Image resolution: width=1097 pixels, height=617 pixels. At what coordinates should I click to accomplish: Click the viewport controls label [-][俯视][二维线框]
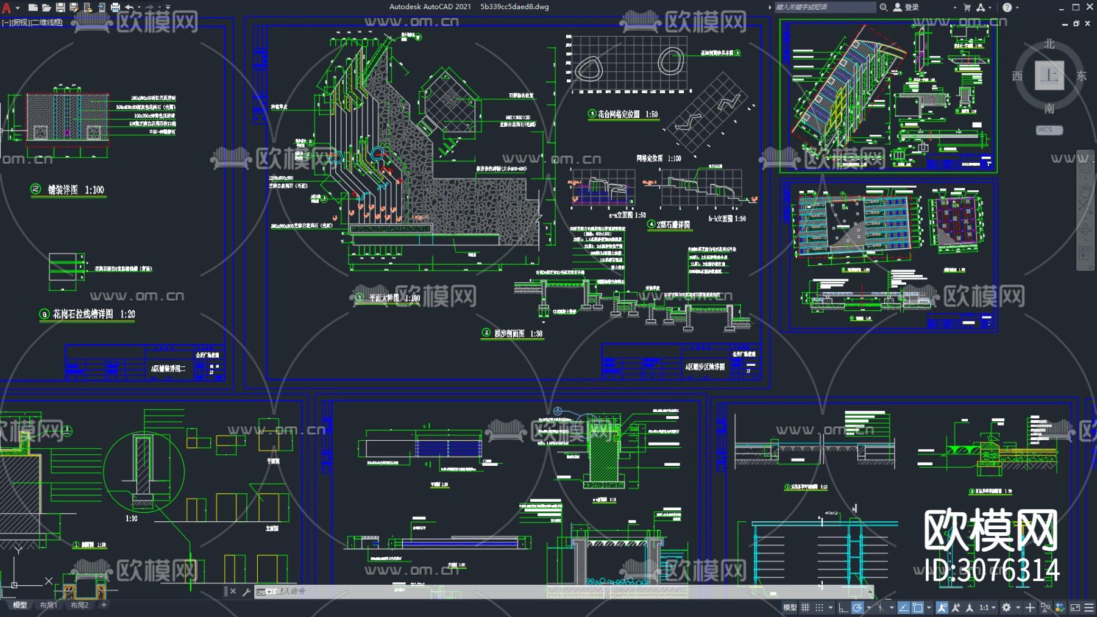point(32,23)
